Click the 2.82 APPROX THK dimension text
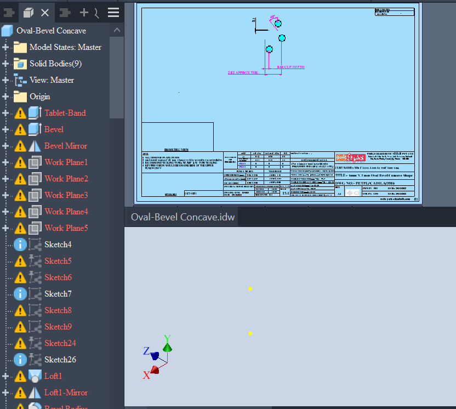The height and width of the screenshot is (409, 456). [243, 73]
